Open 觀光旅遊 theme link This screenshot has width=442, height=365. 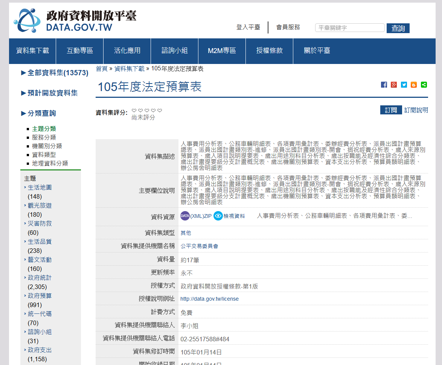[x=40, y=205]
